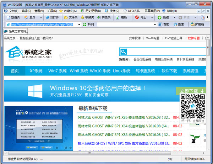213x164 pixels.
Task: Refresh the page with 刷新 button
Action: 121,17
